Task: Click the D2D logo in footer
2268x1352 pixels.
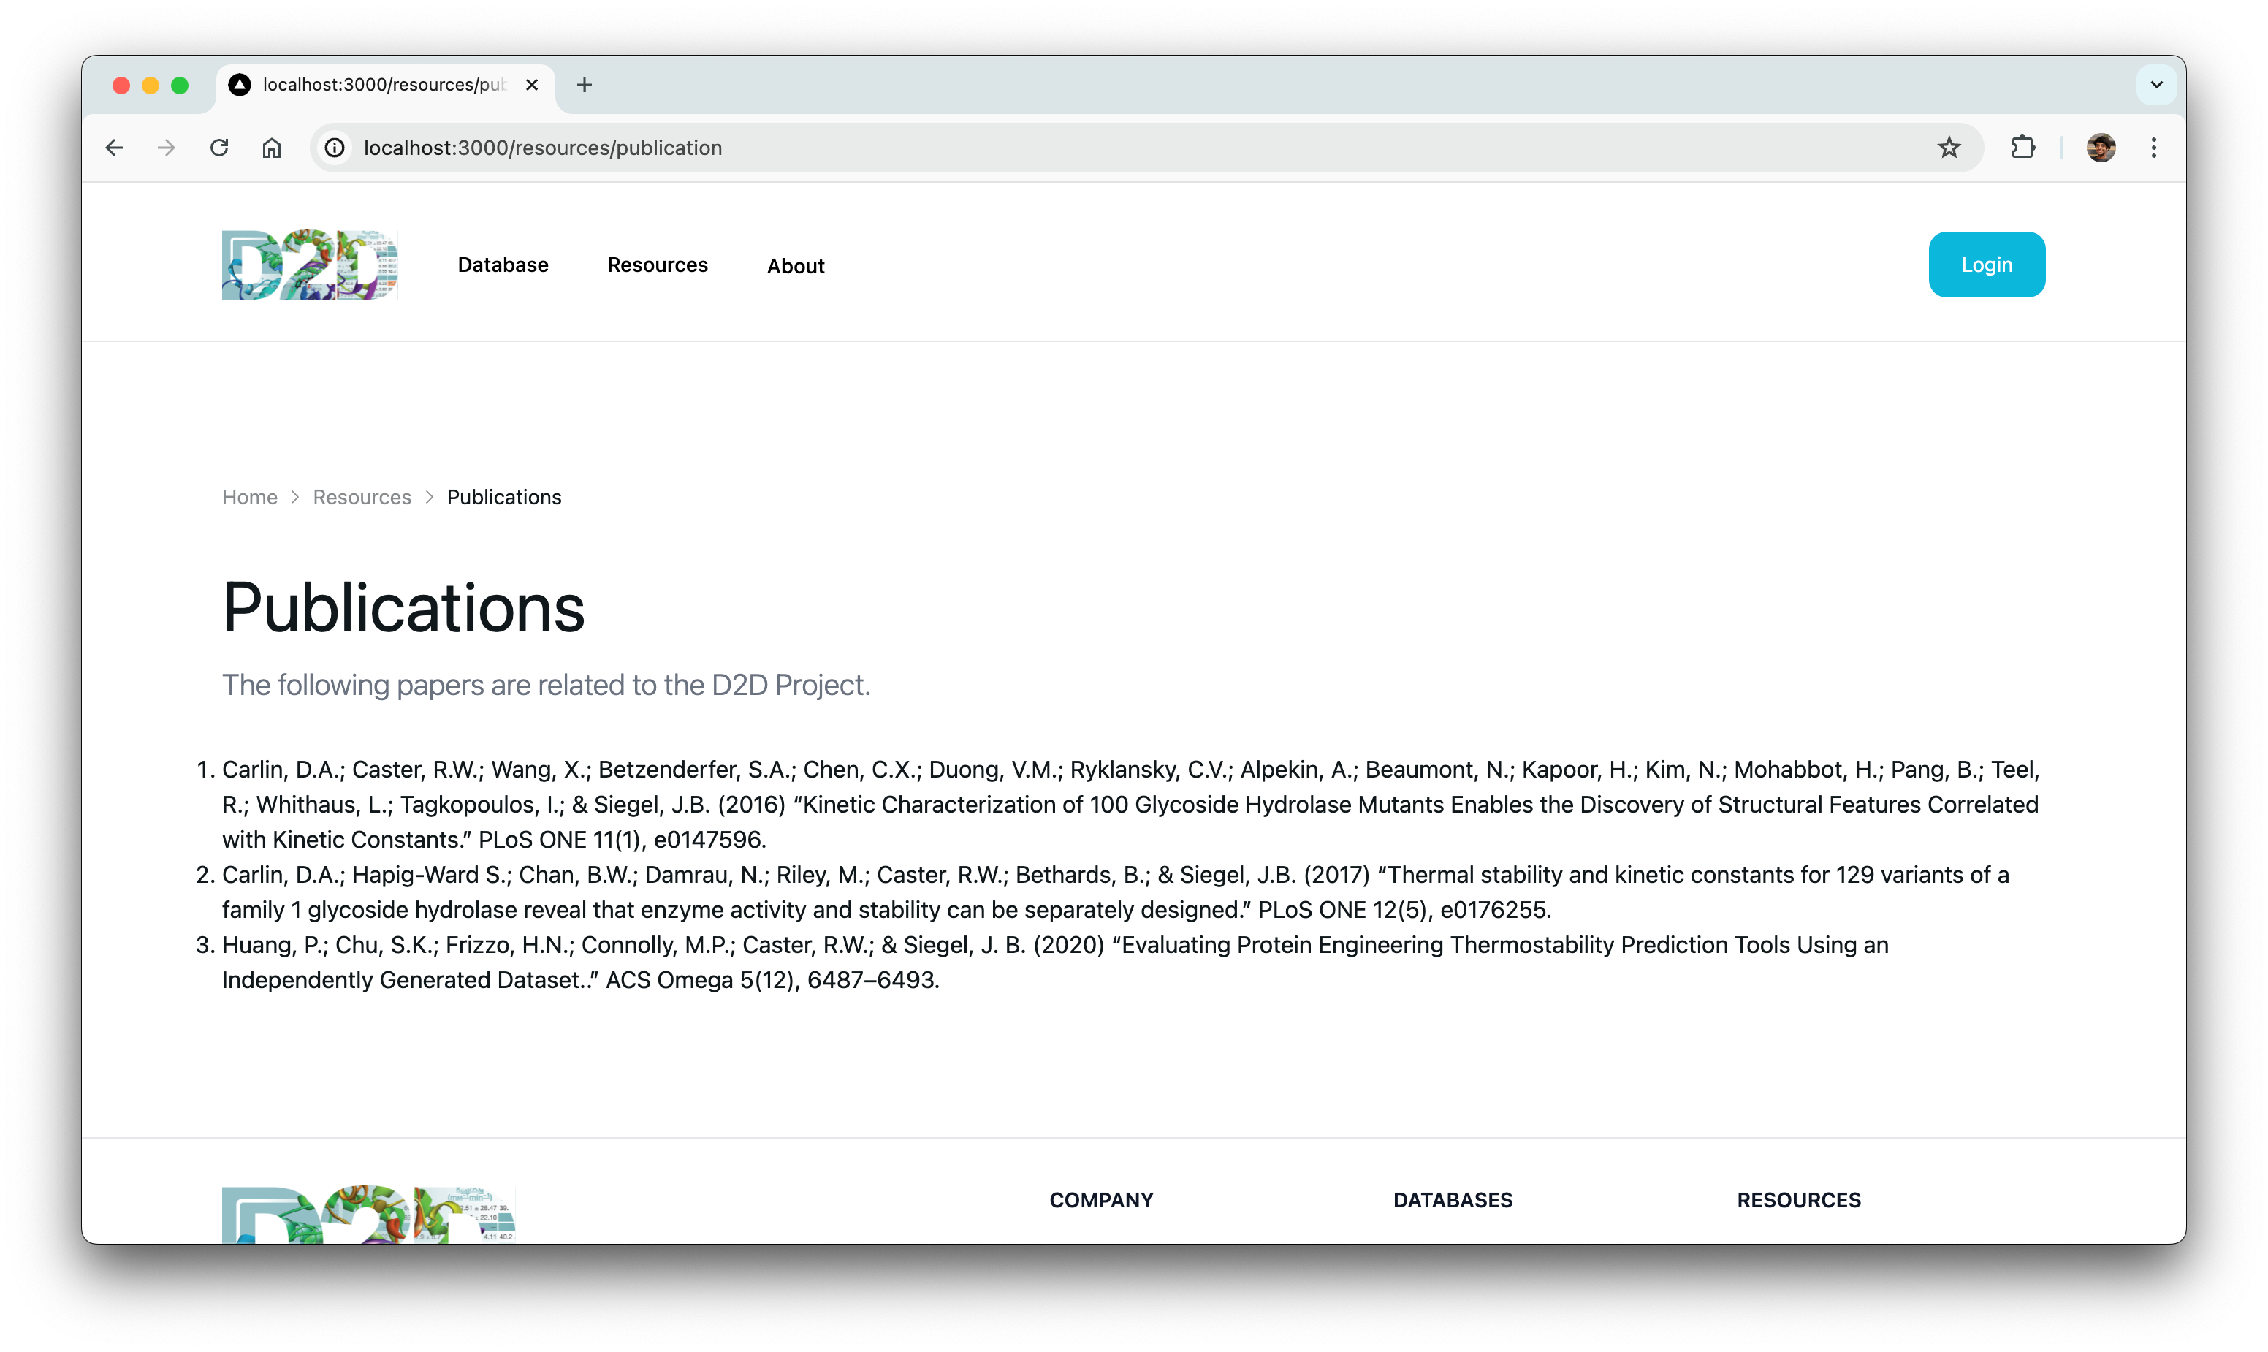Action: click(x=368, y=1215)
